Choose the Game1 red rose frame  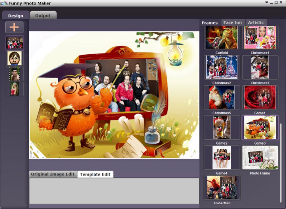[260, 97]
